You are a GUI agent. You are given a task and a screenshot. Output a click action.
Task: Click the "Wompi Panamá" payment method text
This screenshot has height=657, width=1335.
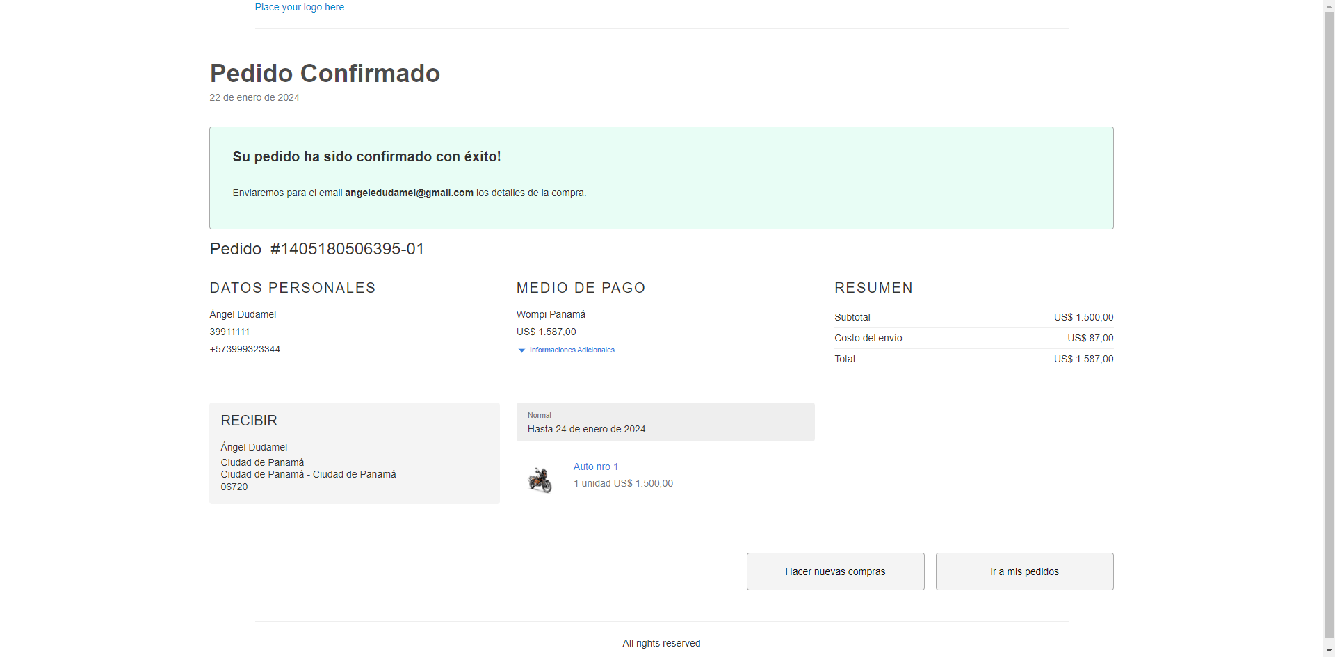[x=551, y=315]
